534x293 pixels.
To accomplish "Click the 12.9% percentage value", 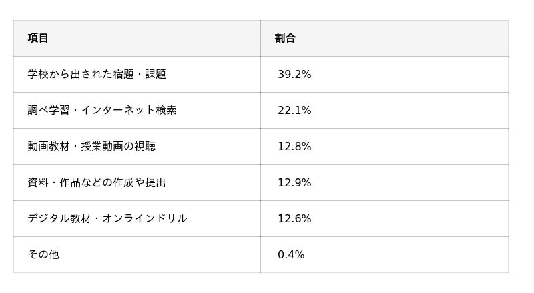I will click(294, 183).
